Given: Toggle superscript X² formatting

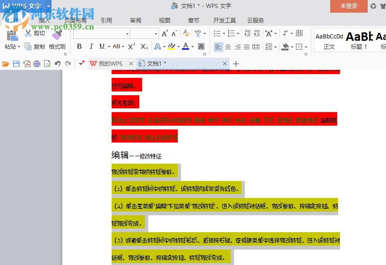Looking at the screenshot, I should (x=132, y=46).
